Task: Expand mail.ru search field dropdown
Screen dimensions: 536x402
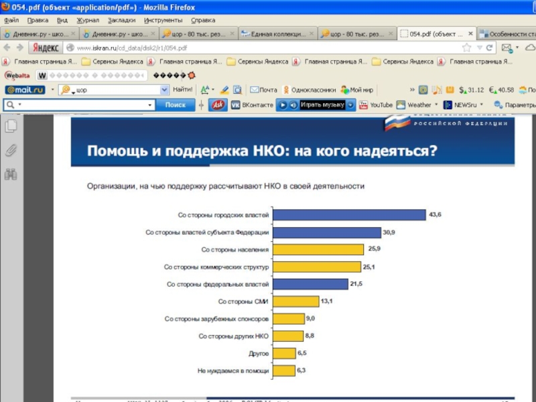Action: coord(164,90)
